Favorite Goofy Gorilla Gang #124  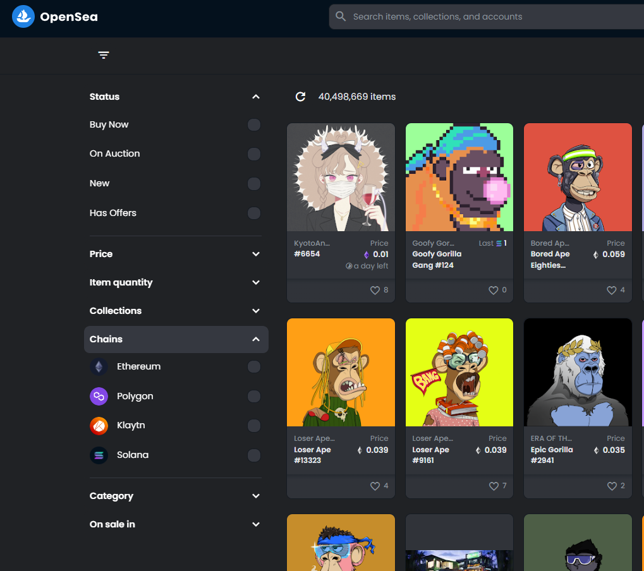[493, 290]
